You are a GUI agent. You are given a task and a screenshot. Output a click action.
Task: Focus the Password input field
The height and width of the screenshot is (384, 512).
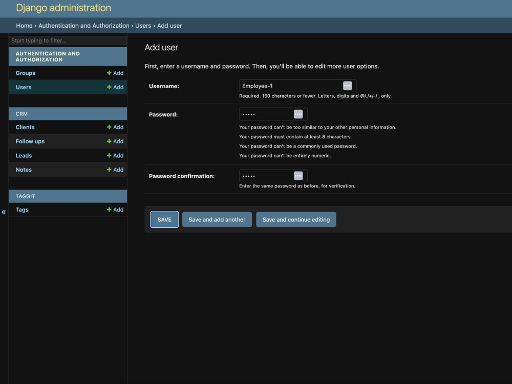pyautogui.click(x=273, y=114)
